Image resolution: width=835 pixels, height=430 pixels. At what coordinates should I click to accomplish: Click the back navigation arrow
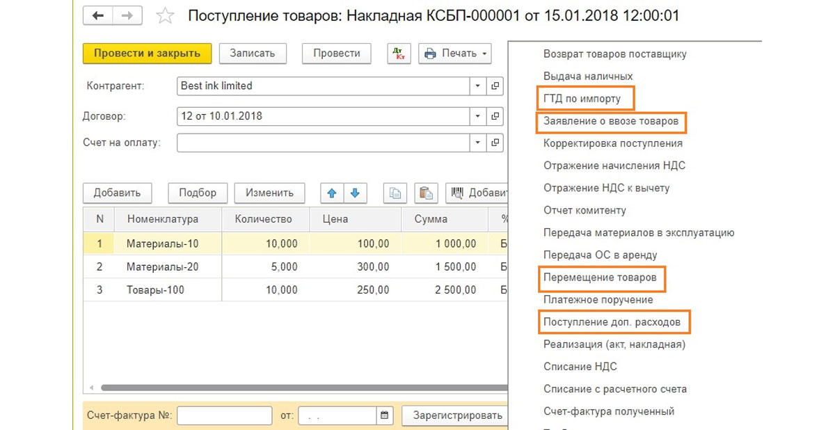click(x=98, y=15)
